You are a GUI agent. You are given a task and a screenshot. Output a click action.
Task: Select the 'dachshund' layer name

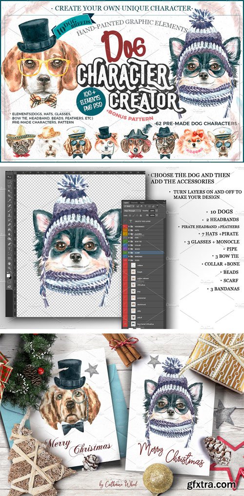(142, 305)
